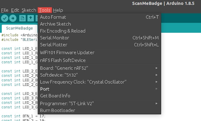
Task: Choose Archive Sketch menu entry
Action: pyautogui.click(x=99, y=24)
